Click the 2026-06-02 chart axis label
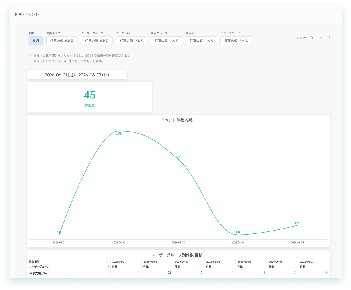 [x=119, y=243]
